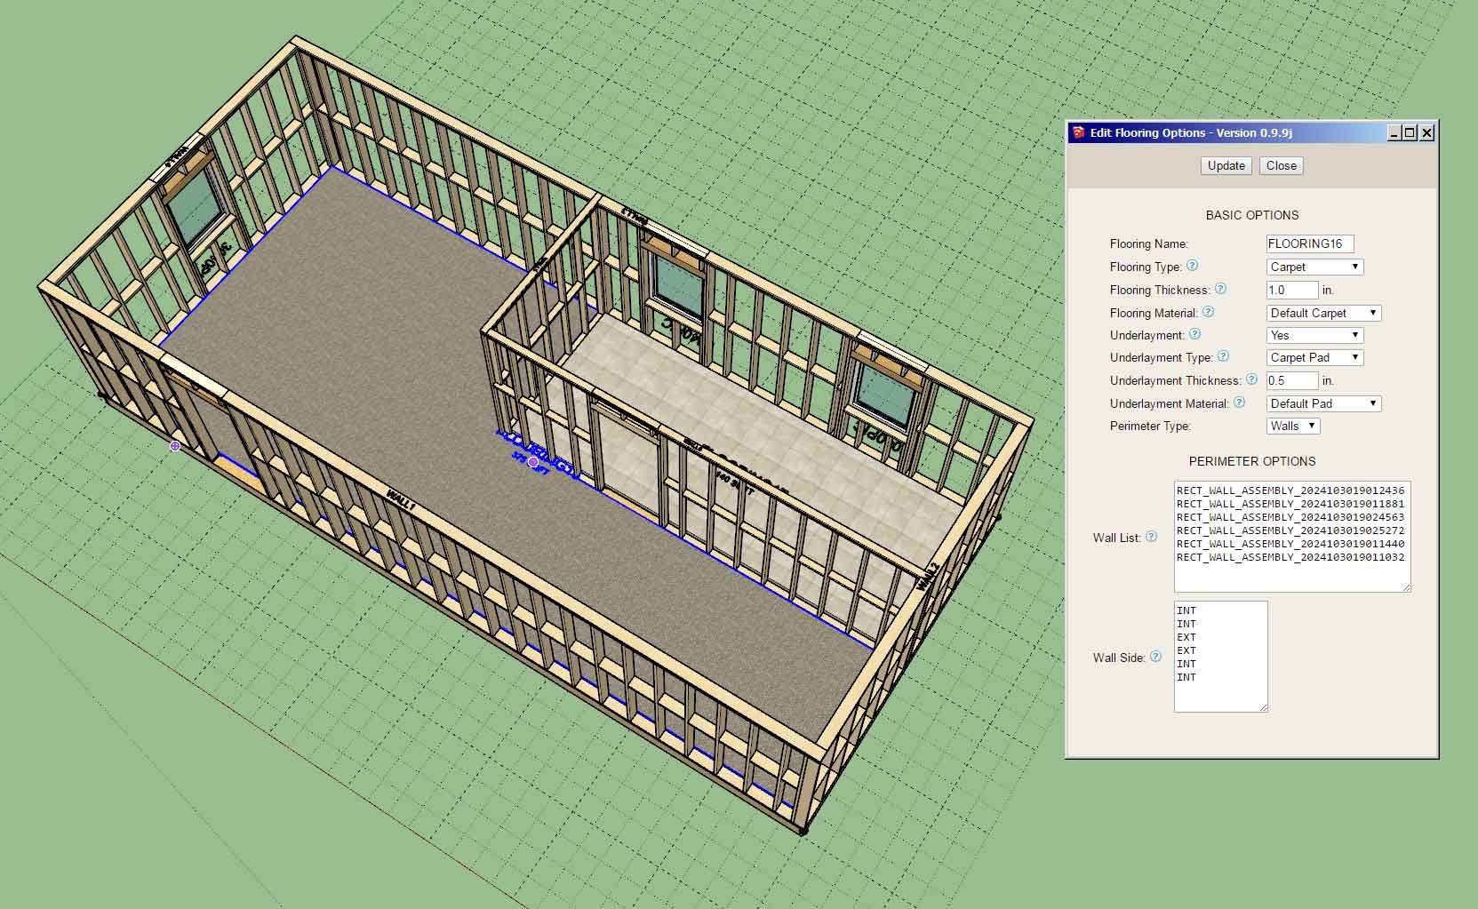The image size is (1478, 909).
Task: Click the Underlayment Thickness input field
Action: pyautogui.click(x=1292, y=380)
